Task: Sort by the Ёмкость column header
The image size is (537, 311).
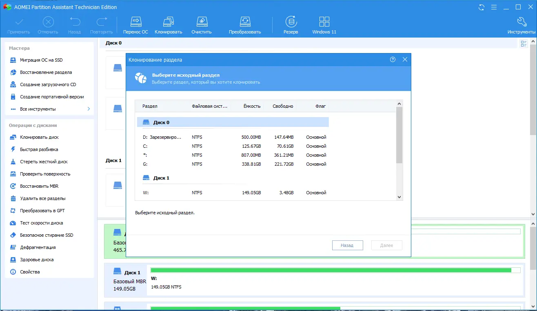Action: click(252, 106)
